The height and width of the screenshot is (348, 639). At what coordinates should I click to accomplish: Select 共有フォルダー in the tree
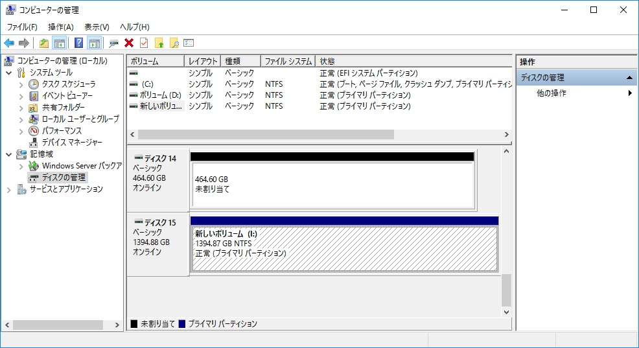coord(63,107)
